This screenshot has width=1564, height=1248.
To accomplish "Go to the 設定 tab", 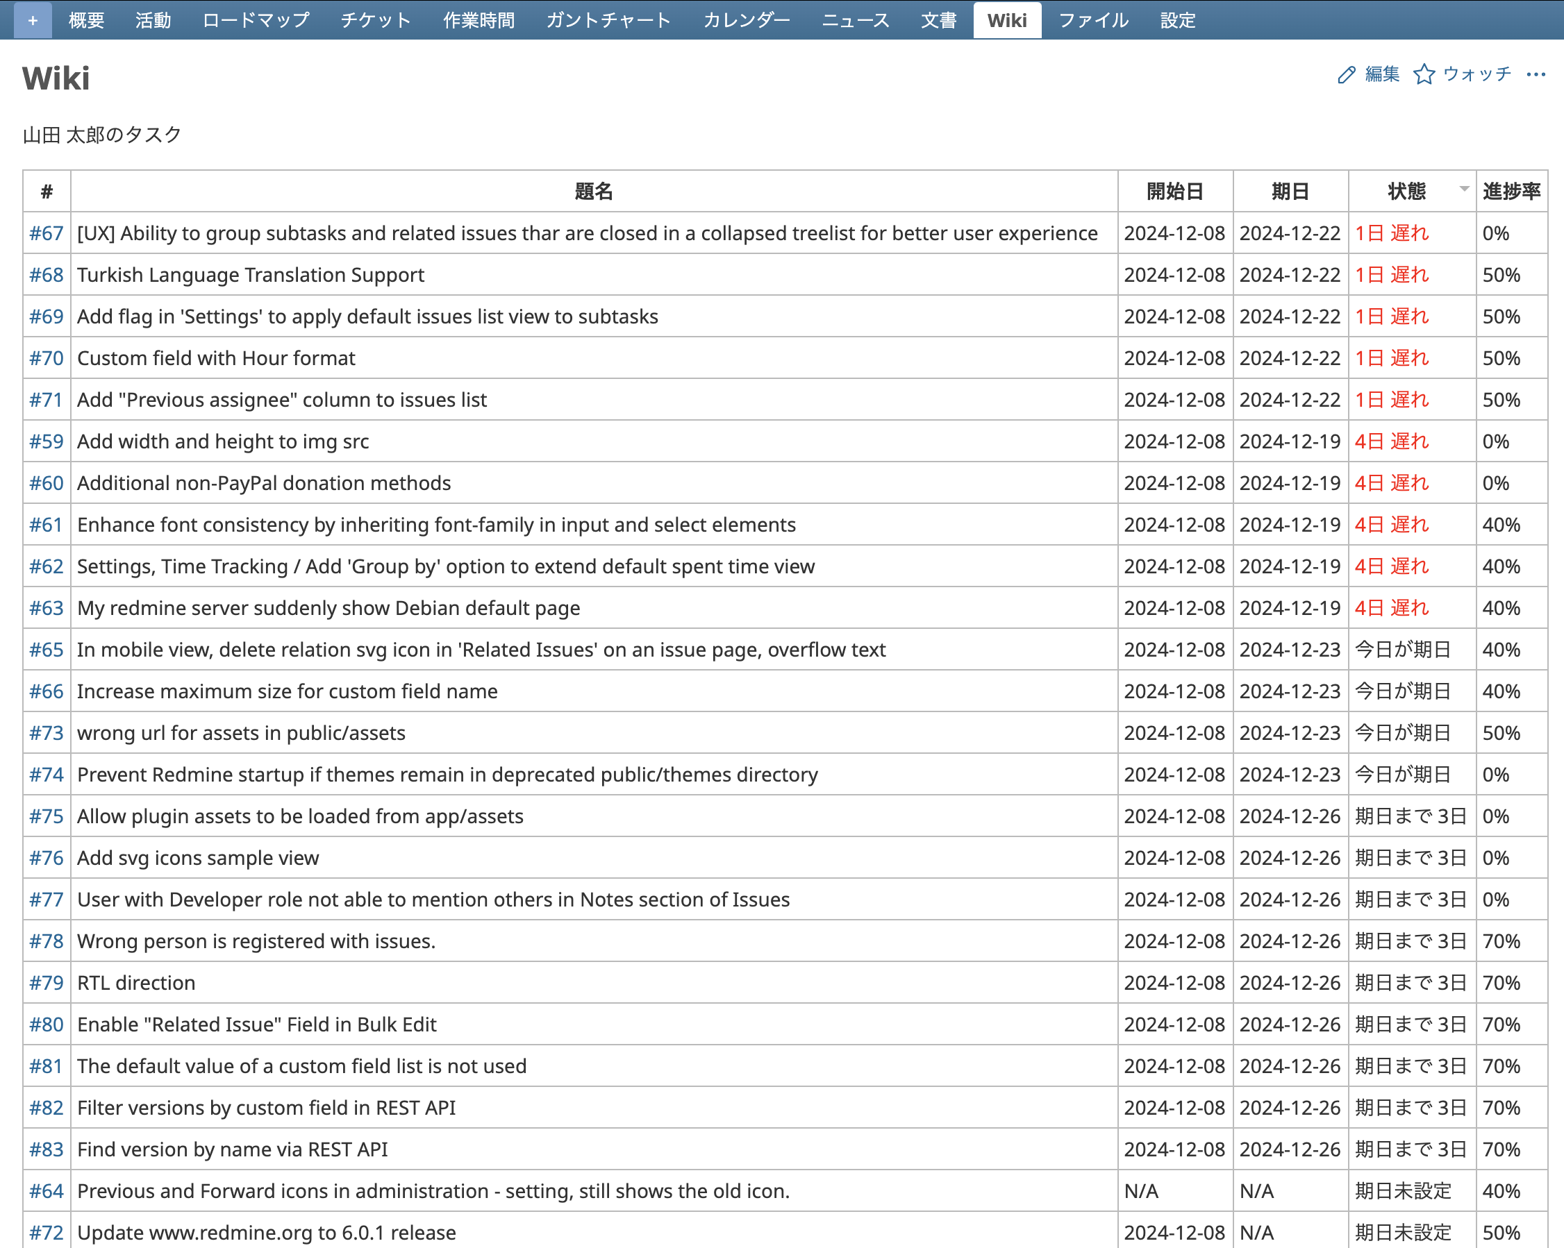I will (1177, 20).
